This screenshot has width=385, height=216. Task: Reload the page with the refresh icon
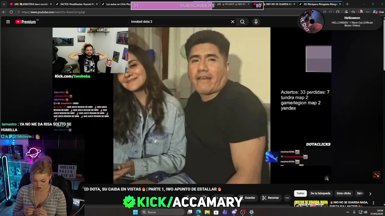click(x=11, y=12)
